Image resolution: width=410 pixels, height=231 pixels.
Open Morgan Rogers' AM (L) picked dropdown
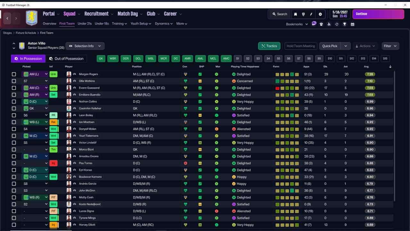pos(35,74)
